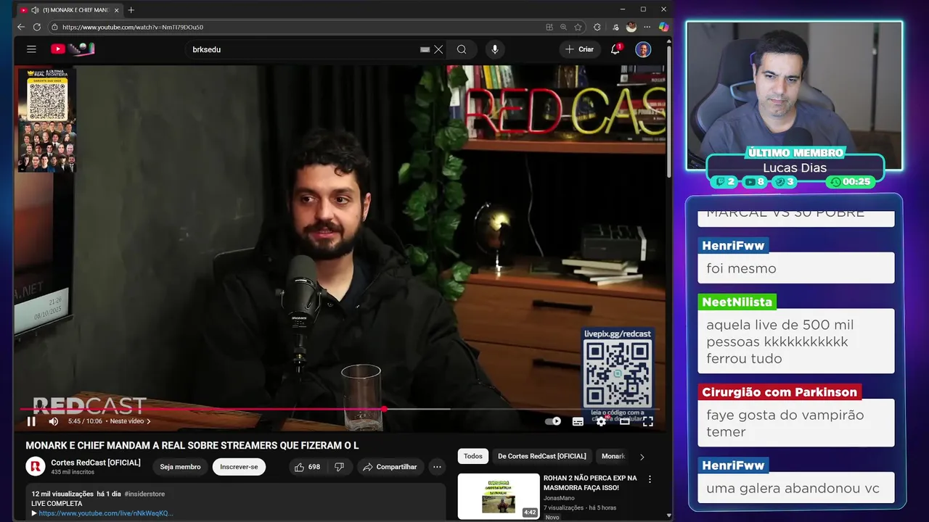Screen dimensions: 929x522
Task: Open ROHAN 2 NÃO PERCA EXP video title
Action: click(590, 483)
